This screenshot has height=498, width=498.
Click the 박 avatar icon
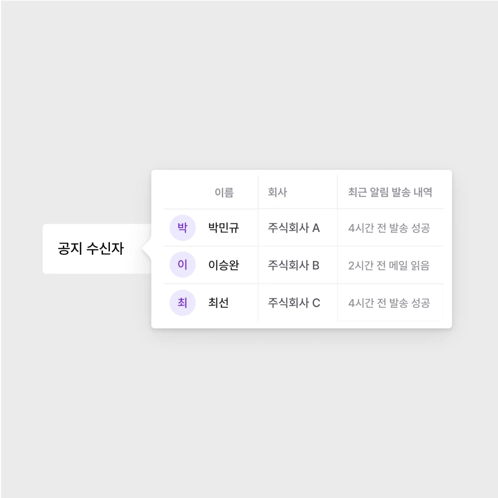tap(182, 228)
